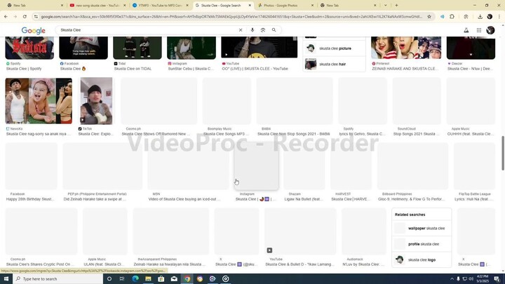Image resolution: width=505 pixels, height=284 pixels.
Task: Switch to Photos - Google Photos tab
Action: [x=285, y=5]
